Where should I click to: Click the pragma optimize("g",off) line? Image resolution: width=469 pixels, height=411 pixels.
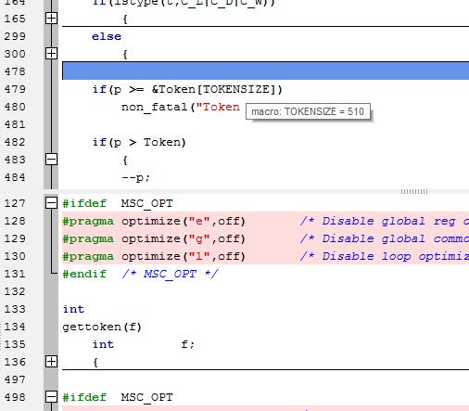(x=154, y=238)
